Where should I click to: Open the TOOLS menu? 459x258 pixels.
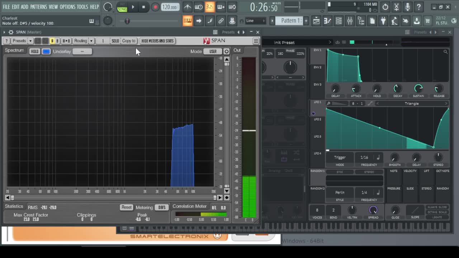point(82,7)
